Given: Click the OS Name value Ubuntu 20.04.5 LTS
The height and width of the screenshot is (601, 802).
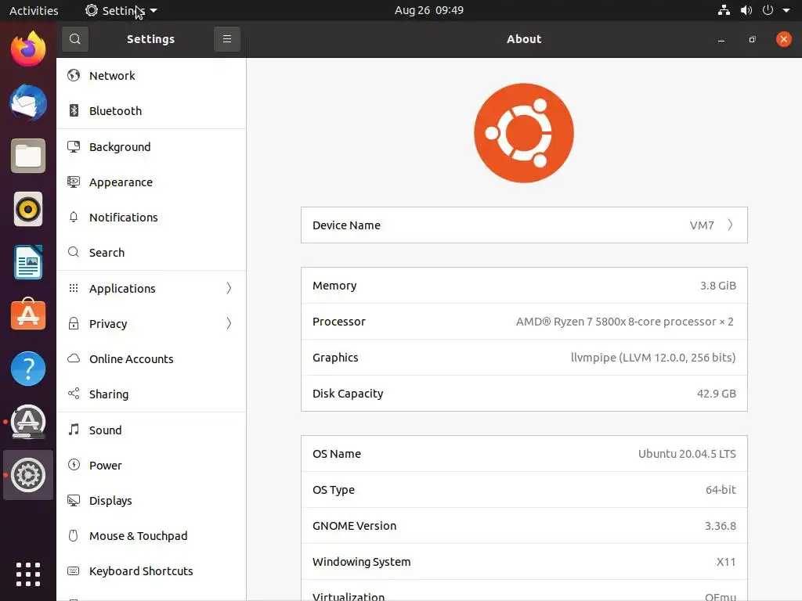Looking at the screenshot, I should 687,454.
